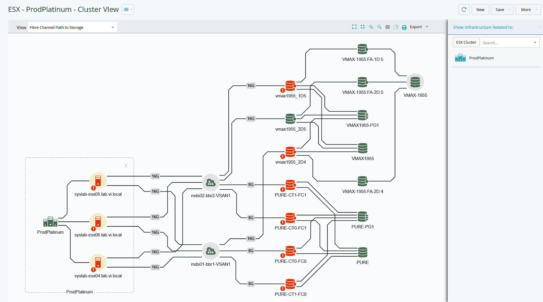Select the syslab-esx04.lab.vi.local host node

click(98, 263)
